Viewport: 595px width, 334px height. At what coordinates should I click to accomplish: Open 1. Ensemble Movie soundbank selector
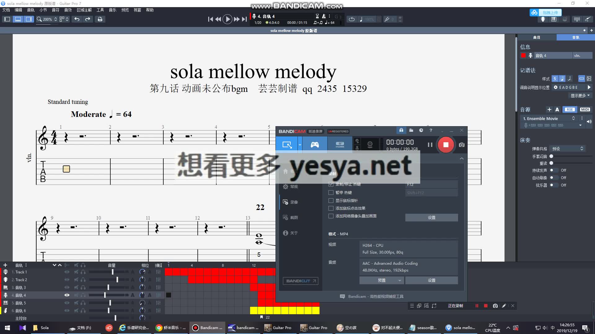(549, 118)
